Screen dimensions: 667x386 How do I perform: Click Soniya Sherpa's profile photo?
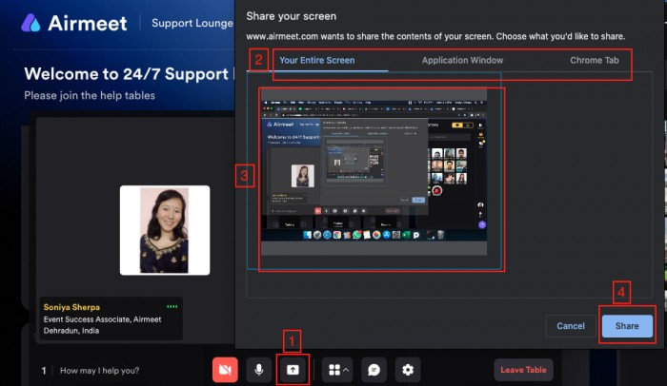click(165, 230)
